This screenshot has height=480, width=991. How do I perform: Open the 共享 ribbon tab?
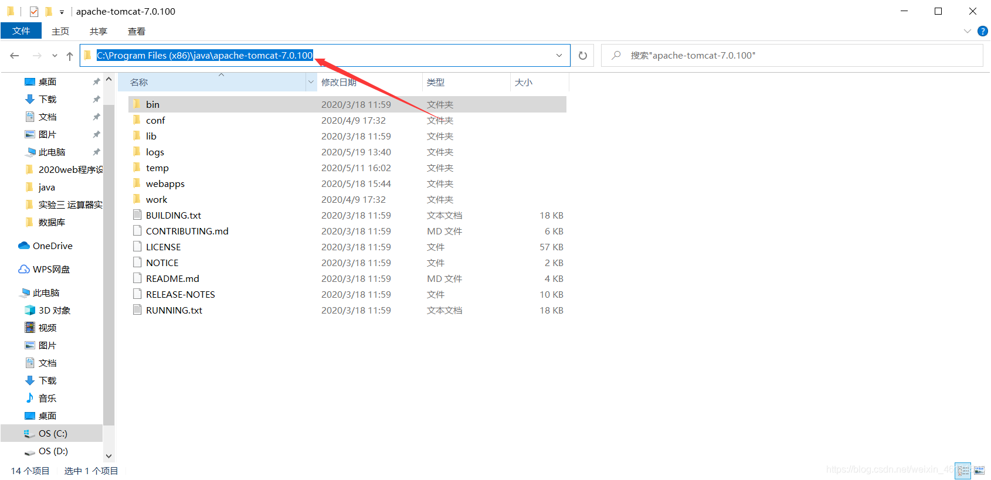pyautogui.click(x=99, y=31)
